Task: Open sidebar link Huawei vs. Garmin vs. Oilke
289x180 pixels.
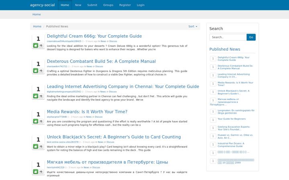Action: point(235,136)
